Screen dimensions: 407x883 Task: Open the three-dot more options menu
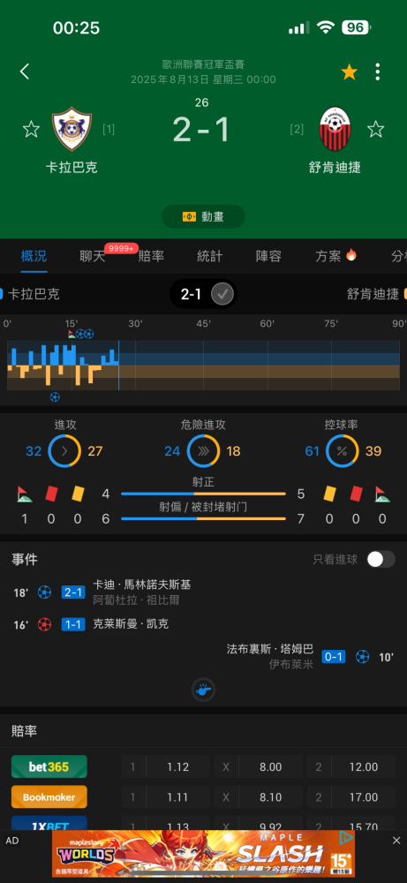pos(377,72)
